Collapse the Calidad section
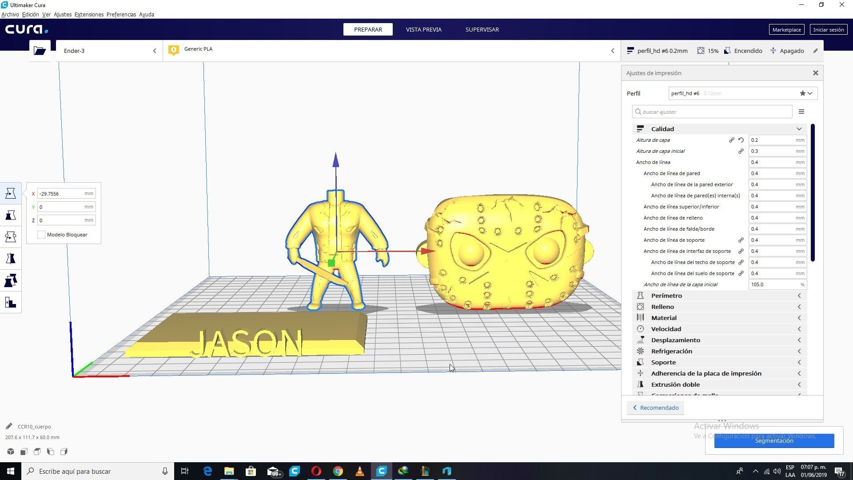This screenshot has width=853, height=480. tap(719, 129)
